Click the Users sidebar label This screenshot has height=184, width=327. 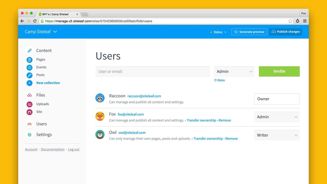pyautogui.click(x=41, y=124)
